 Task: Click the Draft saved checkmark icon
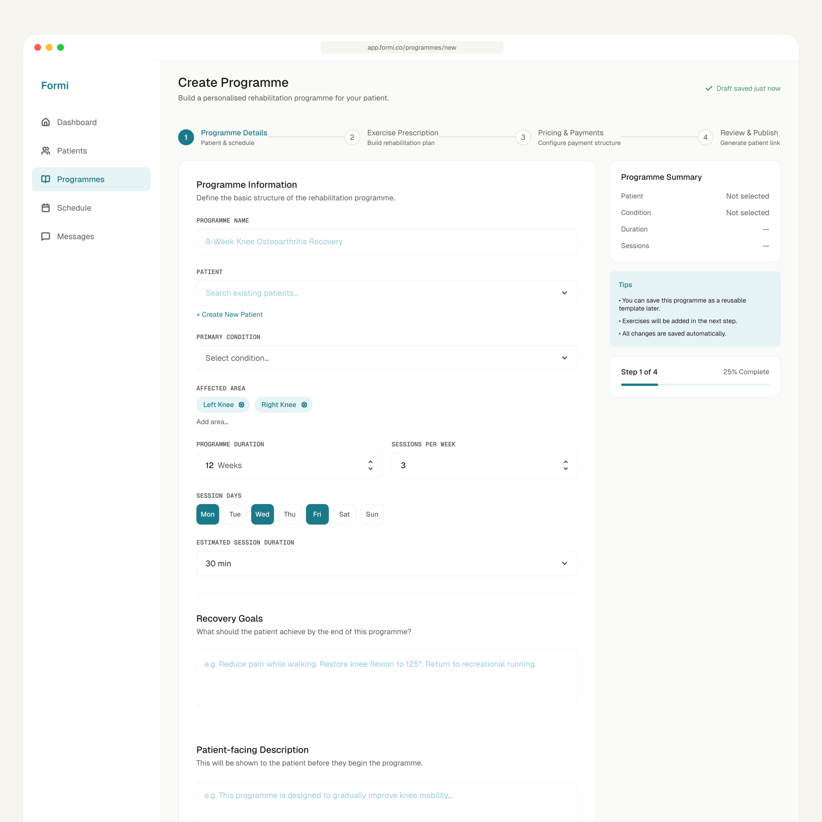(709, 88)
